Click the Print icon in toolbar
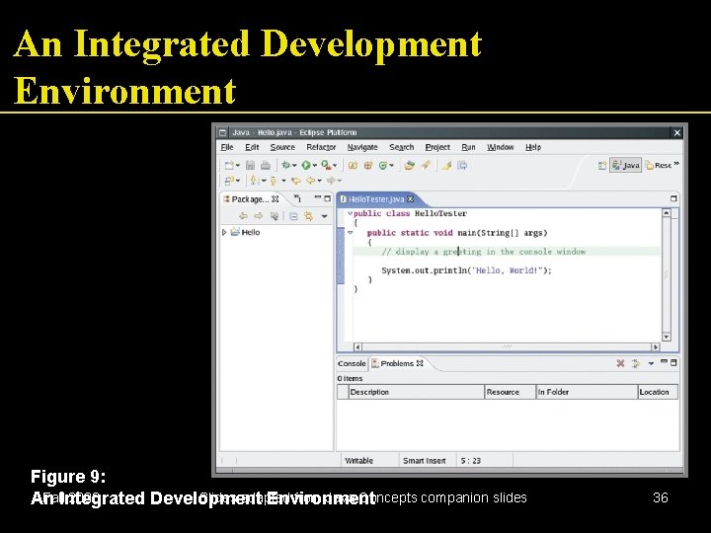Viewport: 711px width, 533px height. [x=266, y=166]
